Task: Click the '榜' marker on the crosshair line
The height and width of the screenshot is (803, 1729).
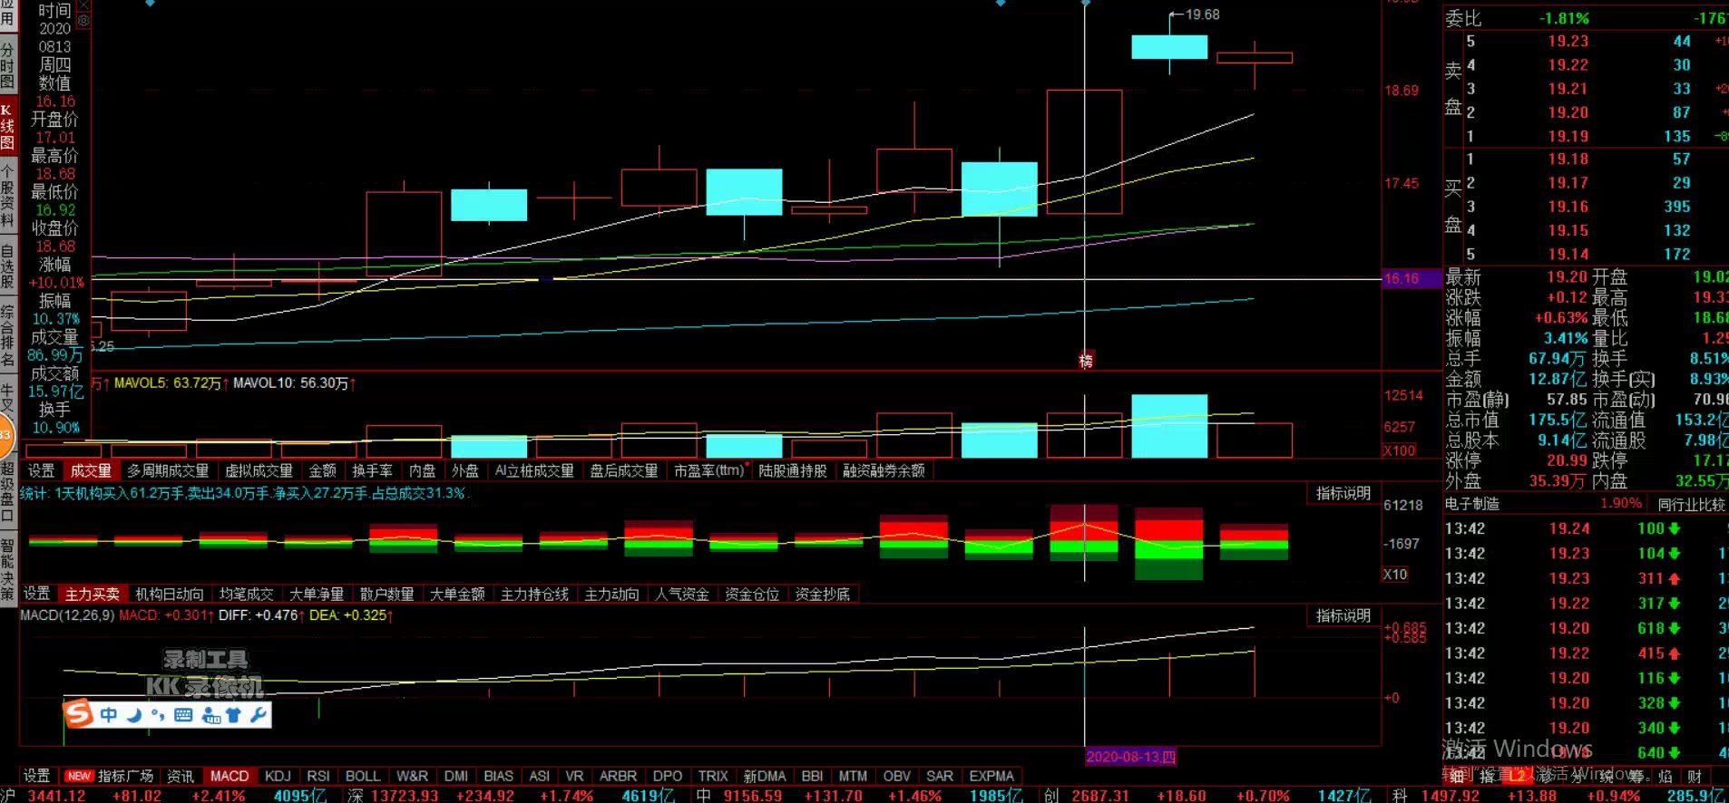Action: 1085,361
